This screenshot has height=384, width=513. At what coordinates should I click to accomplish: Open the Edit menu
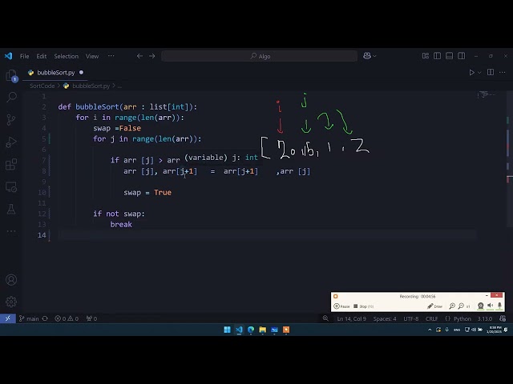click(x=41, y=56)
